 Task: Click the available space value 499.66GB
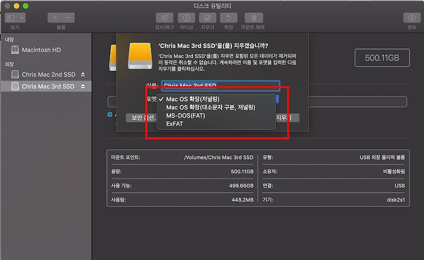[x=241, y=186]
